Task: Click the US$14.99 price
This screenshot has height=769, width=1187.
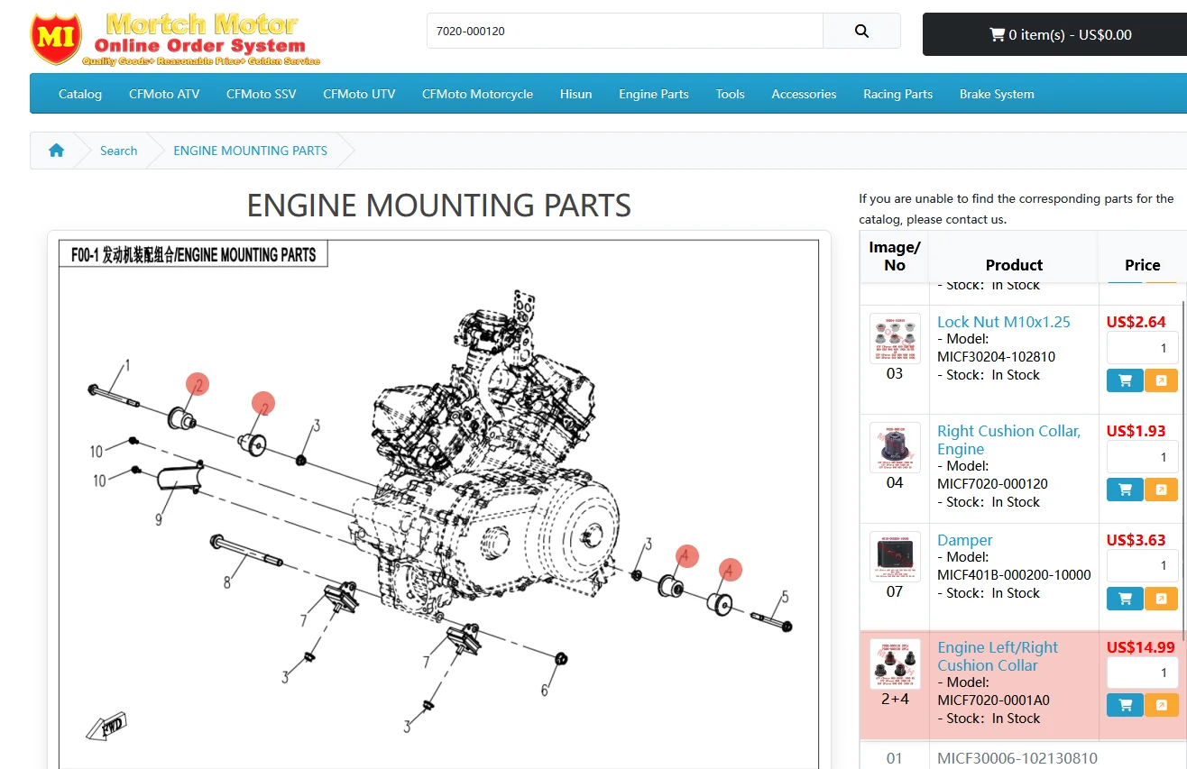Action: point(1140,647)
